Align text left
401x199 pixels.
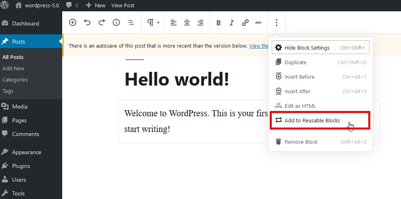point(174,23)
